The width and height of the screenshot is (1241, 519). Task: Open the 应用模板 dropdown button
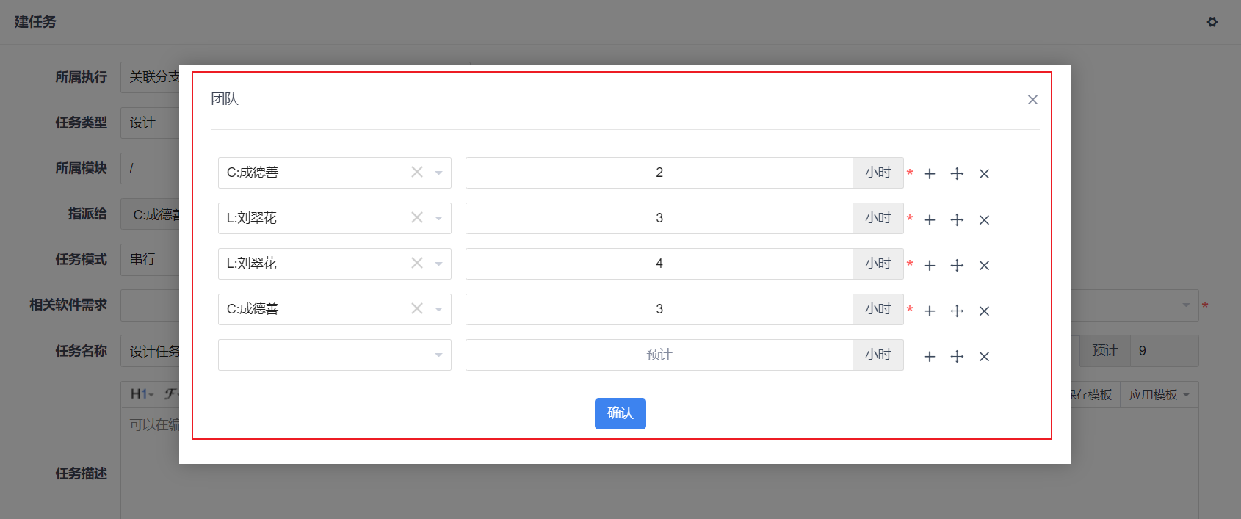[1159, 394]
